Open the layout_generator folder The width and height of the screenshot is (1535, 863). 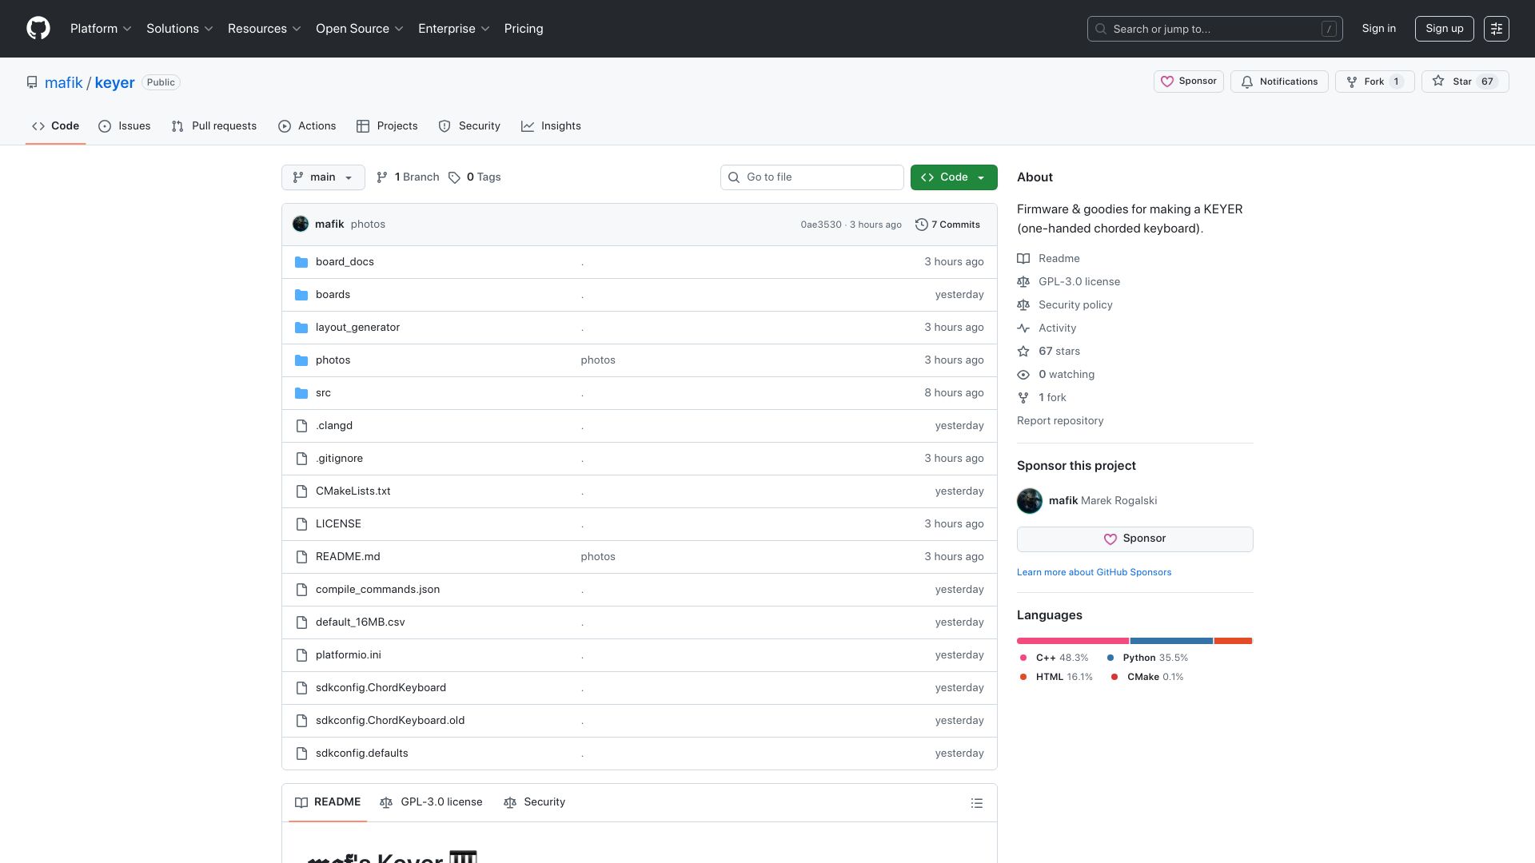[357, 328]
